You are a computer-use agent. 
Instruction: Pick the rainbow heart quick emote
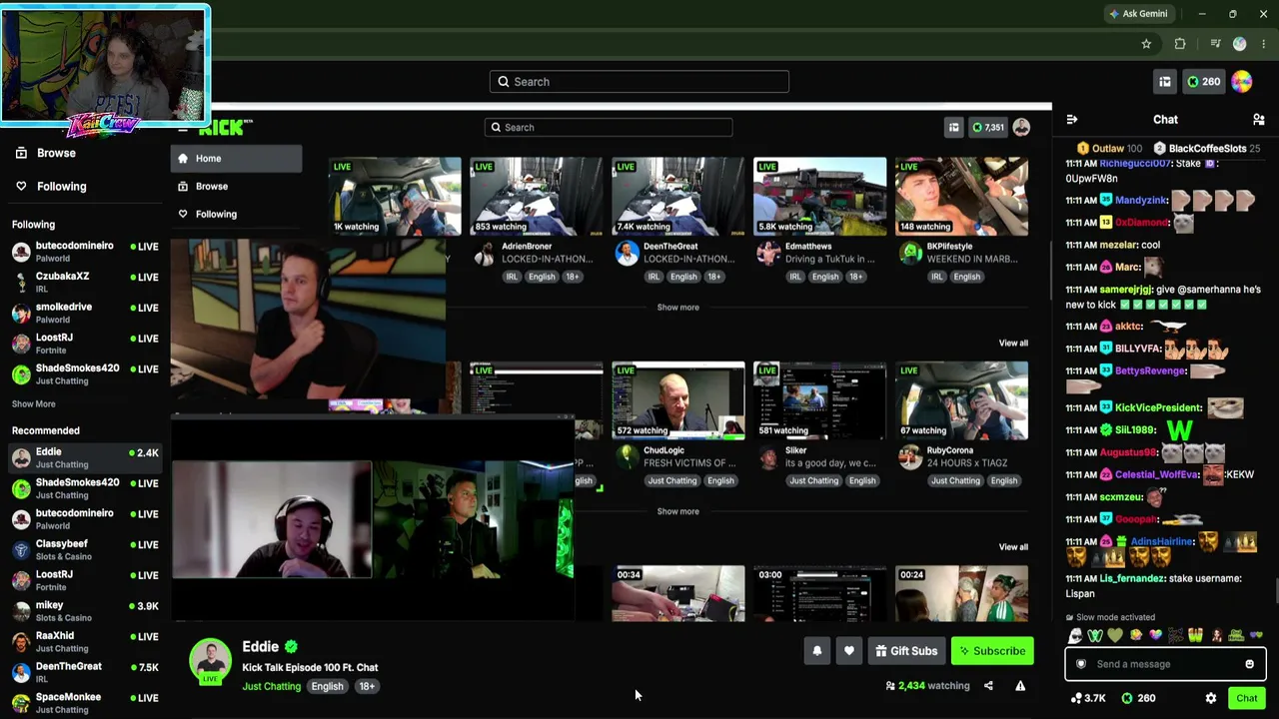pos(1155,636)
